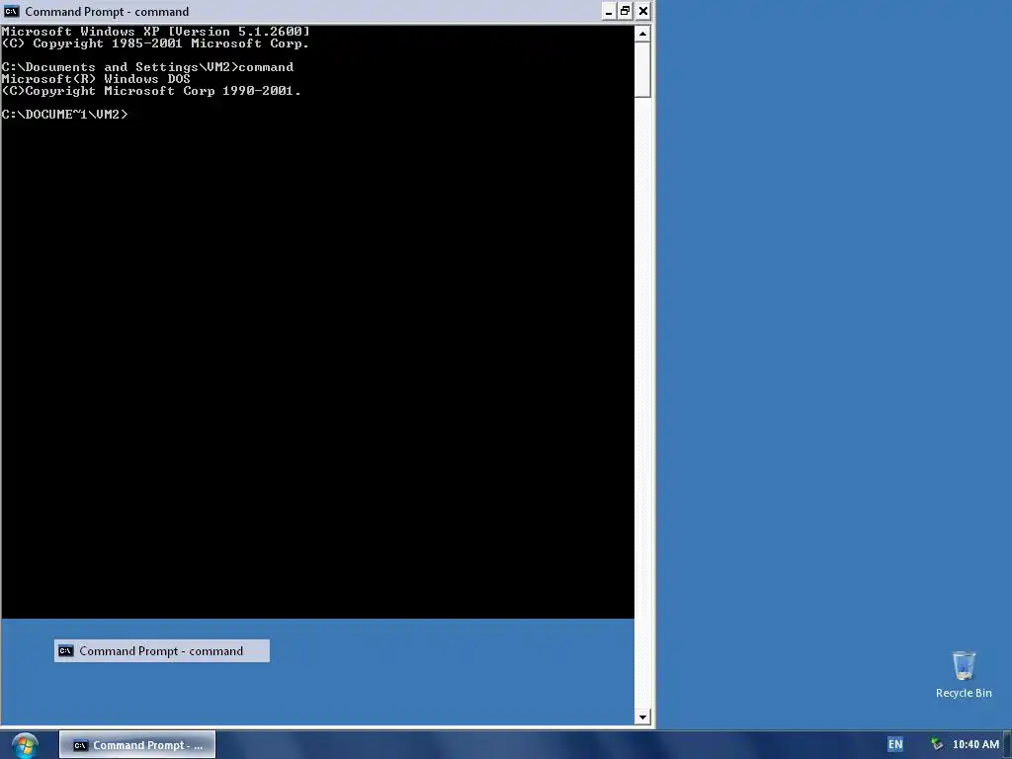Screen dimensions: 1012x759
Task: Click the network tray icon near clock
Action: click(937, 744)
